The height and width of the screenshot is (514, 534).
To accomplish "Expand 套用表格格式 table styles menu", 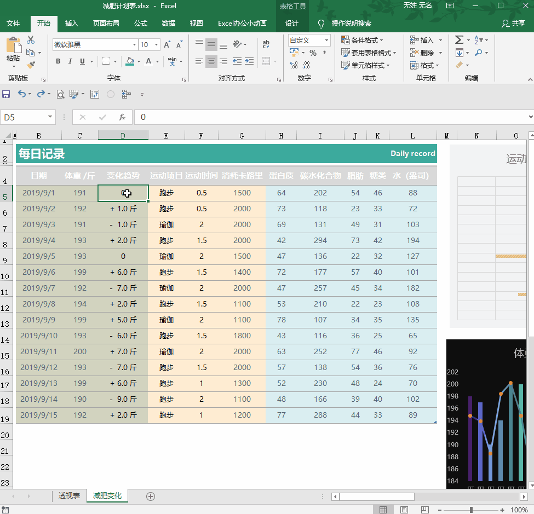I will pyautogui.click(x=369, y=53).
